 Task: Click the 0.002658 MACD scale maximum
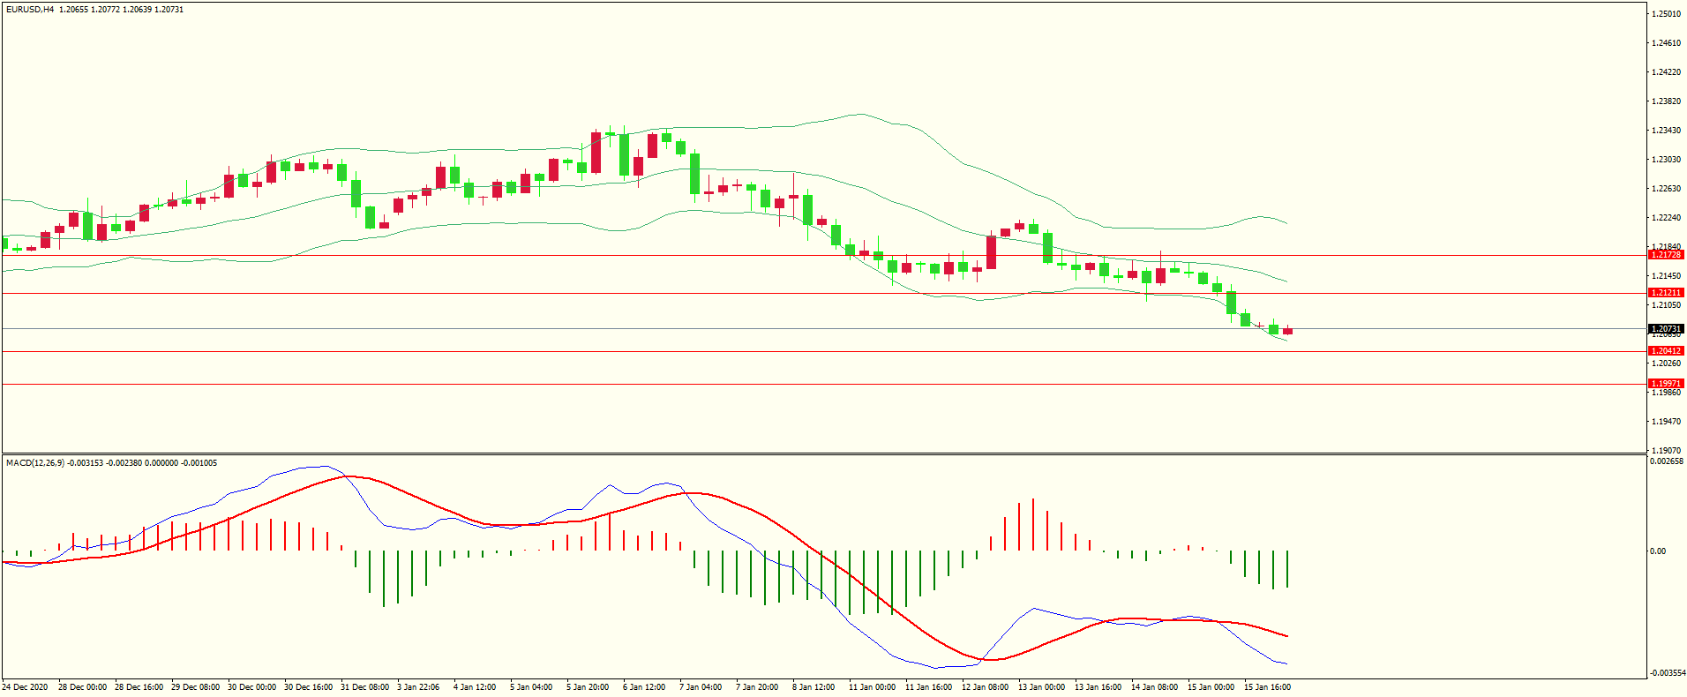(x=1666, y=461)
